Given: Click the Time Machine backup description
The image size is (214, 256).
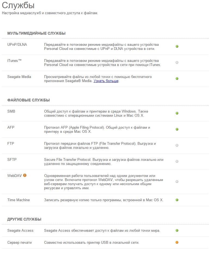Looking at the screenshot, I should tap(104, 200).
